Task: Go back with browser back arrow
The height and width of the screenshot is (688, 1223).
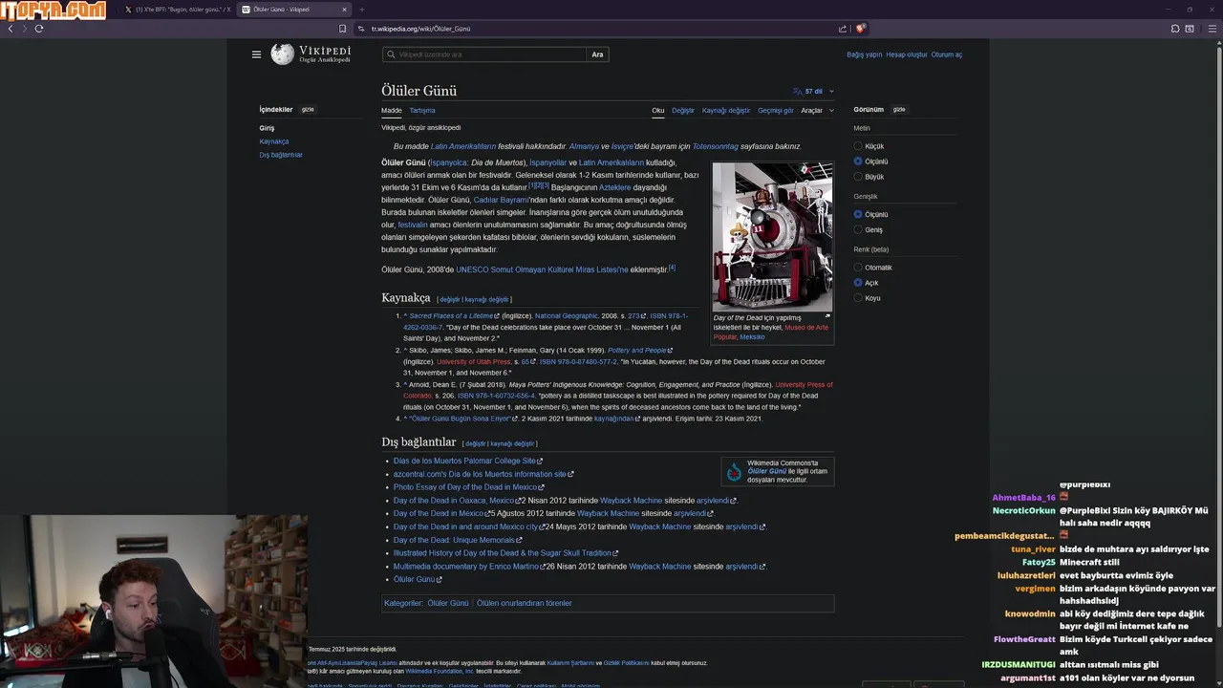Action: (11, 29)
